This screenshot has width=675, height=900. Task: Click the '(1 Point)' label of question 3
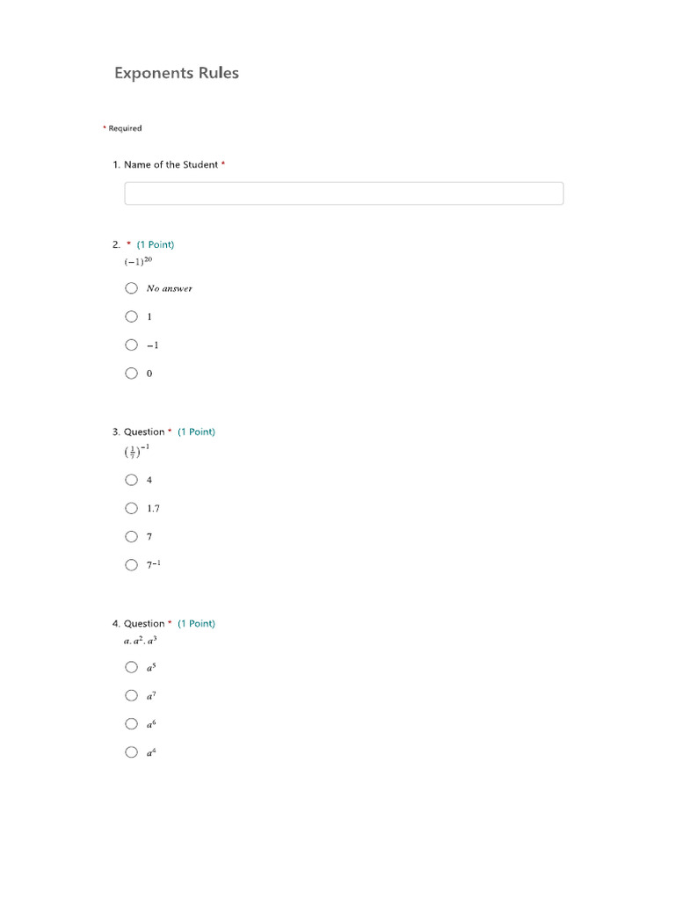point(196,432)
